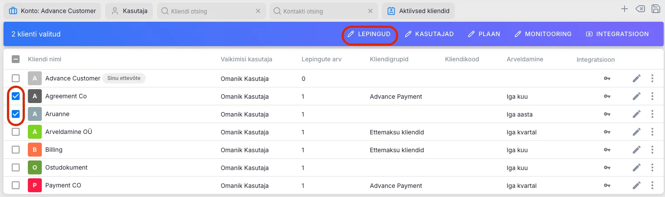This screenshot has width=665, height=197.
Task: Uncheck the Agreement Co checkbox
Action: (x=16, y=96)
